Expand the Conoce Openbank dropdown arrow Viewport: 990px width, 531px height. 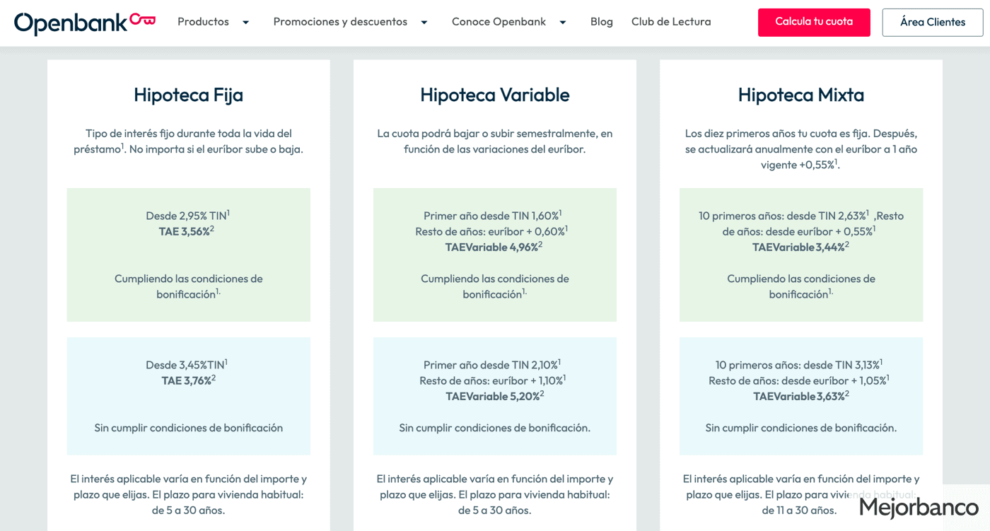[563, 23]
